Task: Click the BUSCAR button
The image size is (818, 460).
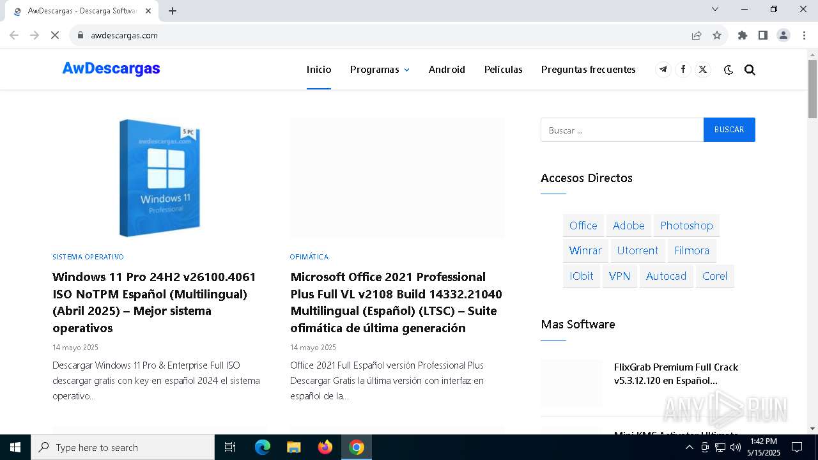Action: click(x=729, y=130)
